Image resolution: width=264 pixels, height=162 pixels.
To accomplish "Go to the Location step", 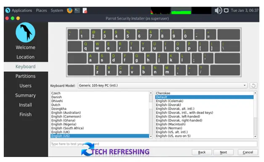I will (26, 57).
